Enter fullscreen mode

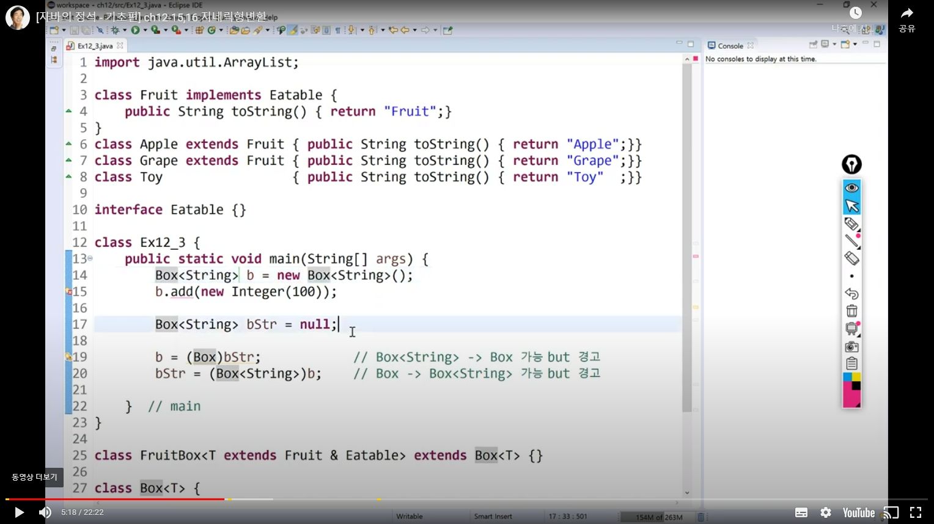[x=916, y=512]
